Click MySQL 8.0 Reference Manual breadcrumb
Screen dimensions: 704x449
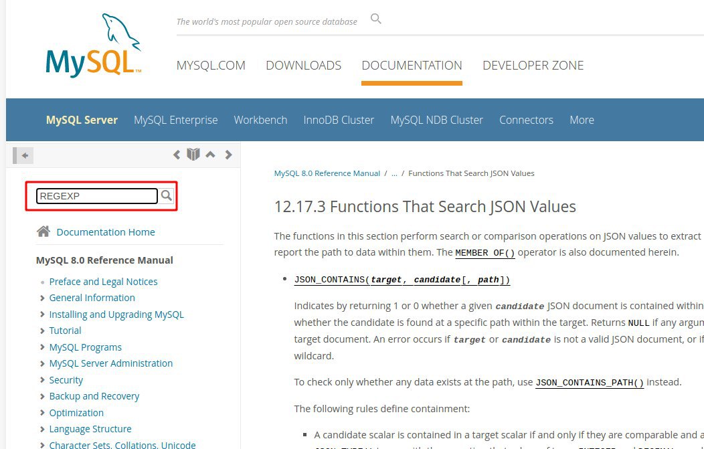pos(327,173)
